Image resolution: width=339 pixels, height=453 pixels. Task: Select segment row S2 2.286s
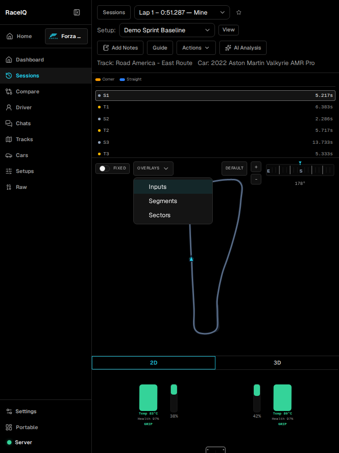tap(215, 119)
